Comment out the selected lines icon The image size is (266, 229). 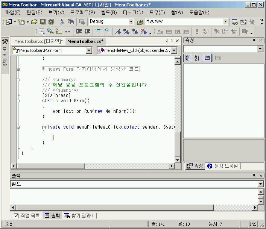(98, 32)
